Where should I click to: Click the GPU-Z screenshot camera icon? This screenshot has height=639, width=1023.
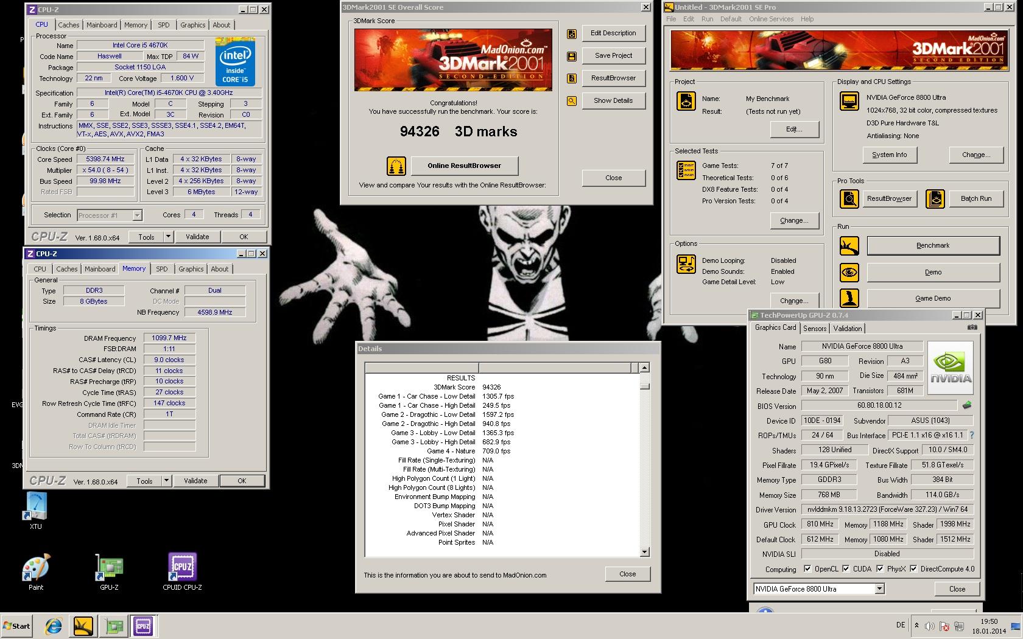coord(972,327)
